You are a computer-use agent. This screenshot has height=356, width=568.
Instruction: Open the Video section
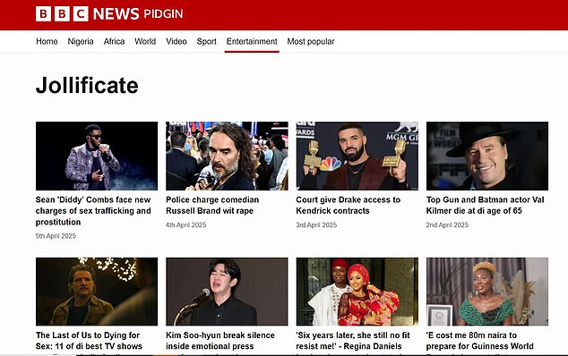(176, 42)
